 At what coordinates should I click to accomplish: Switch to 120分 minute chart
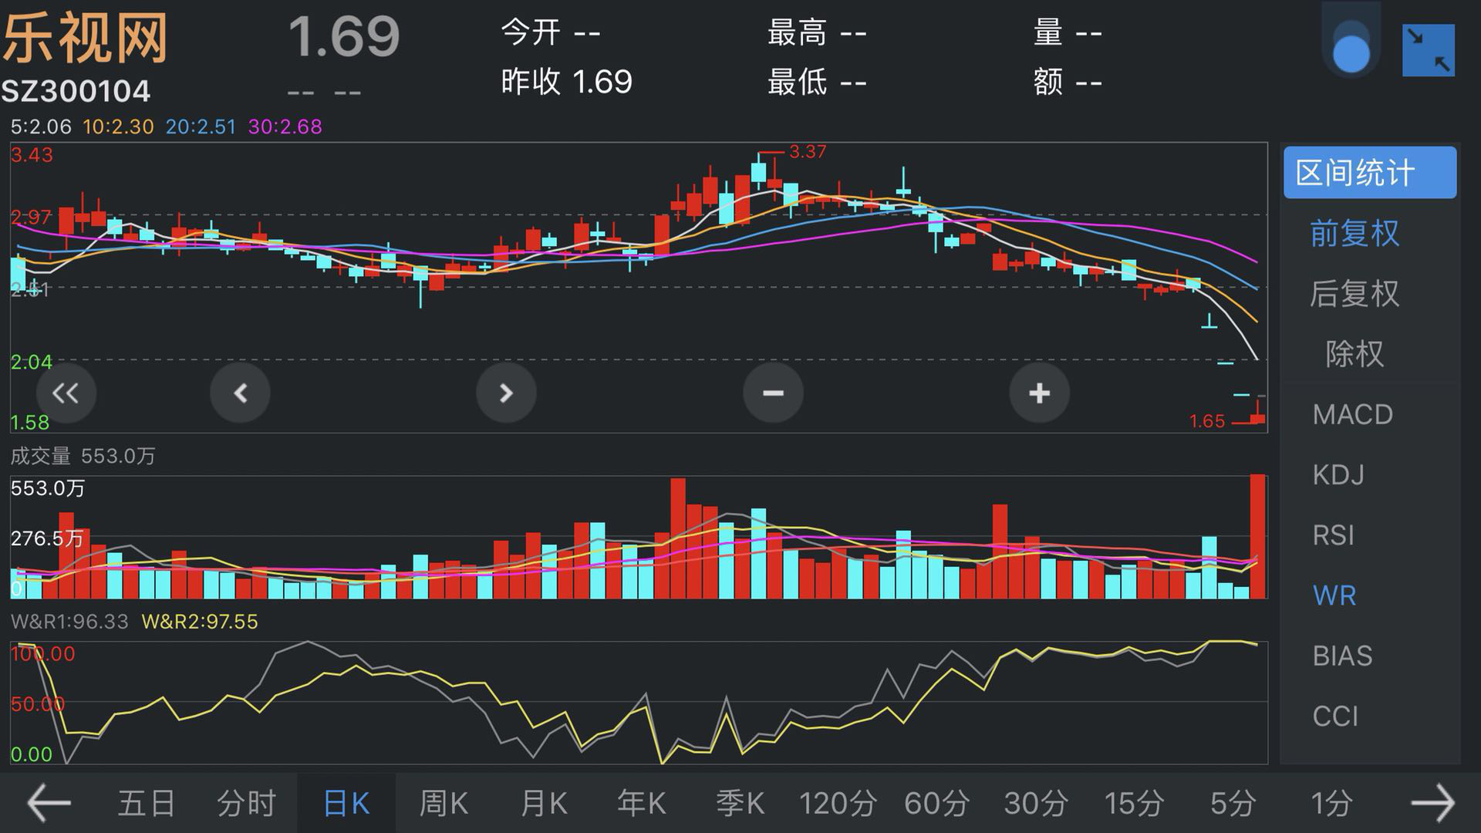tap(838, 803)
